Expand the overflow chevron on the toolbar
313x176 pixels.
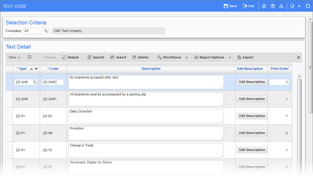pyautogui.click(x=298, y=57)
